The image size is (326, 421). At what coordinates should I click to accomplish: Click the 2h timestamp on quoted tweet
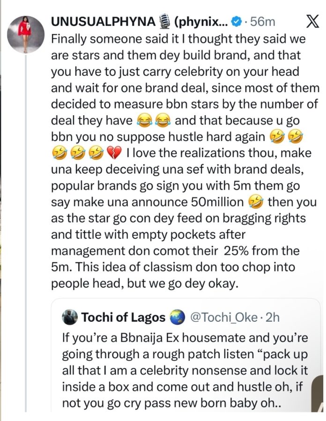tap(272, 318)
